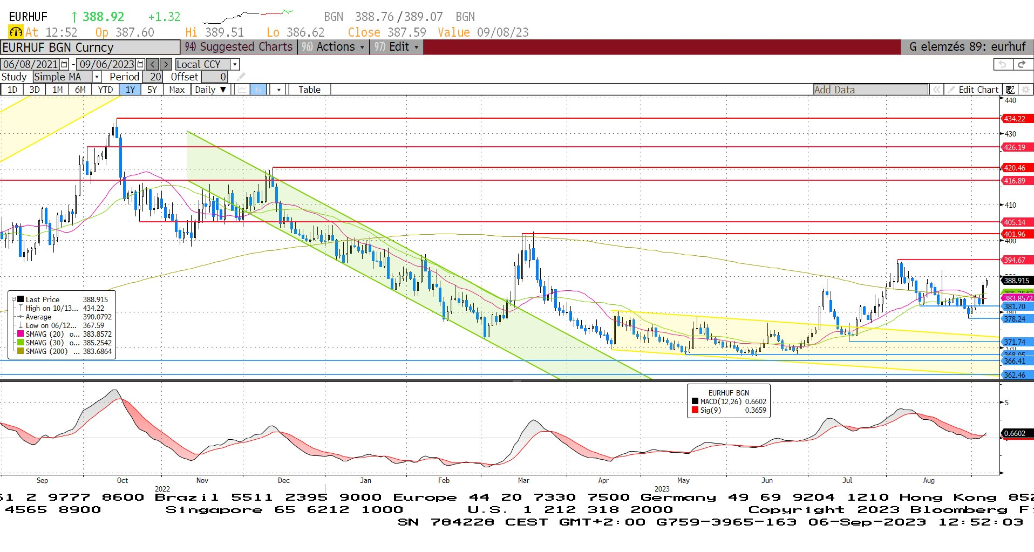Open the start date calendar picker
The width and height of the screenshot is (1034, 552).
pos(64,64)
